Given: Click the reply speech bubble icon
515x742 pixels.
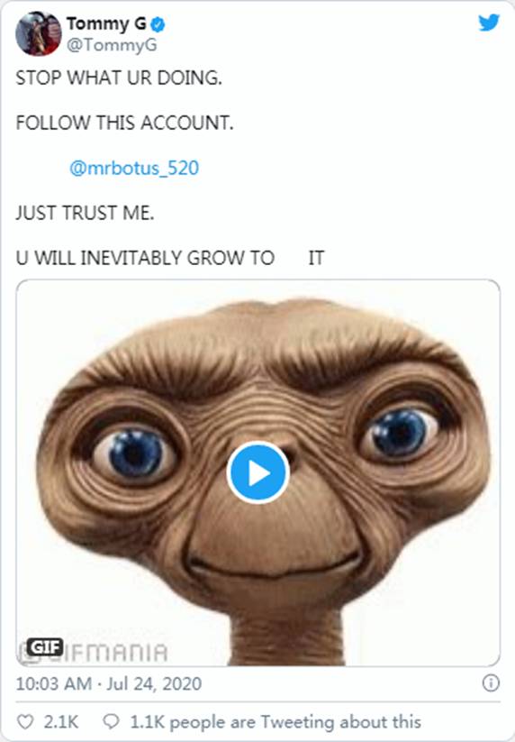Looking at the screenshot, I should [x=111, y=722].
